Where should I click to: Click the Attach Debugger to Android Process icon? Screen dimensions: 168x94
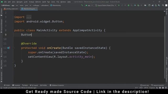(138, 5)
